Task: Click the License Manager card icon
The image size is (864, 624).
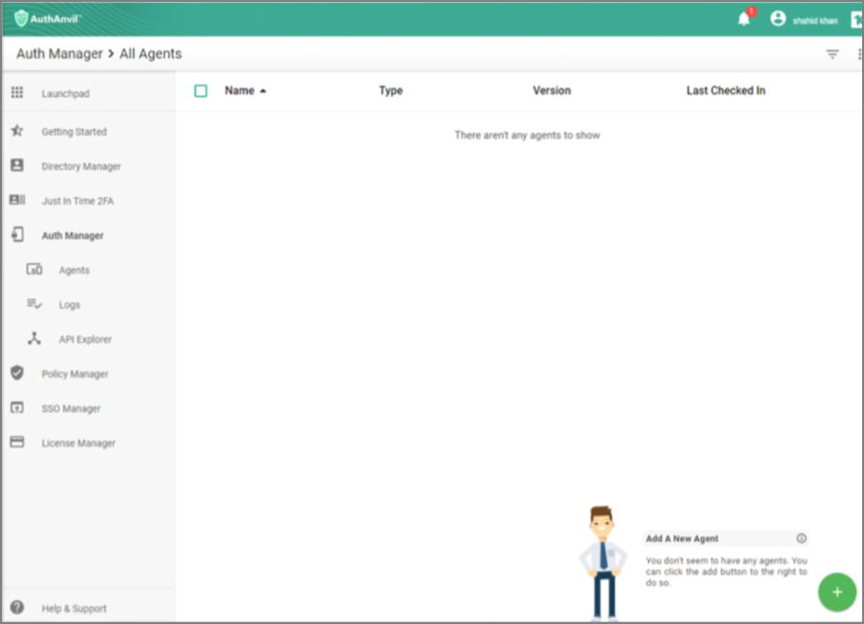Action: [x=17, y=442]
